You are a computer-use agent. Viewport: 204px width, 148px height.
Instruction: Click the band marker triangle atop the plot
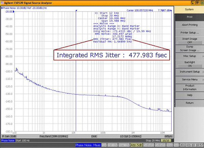pyautogui.click(x=76, y=11)
